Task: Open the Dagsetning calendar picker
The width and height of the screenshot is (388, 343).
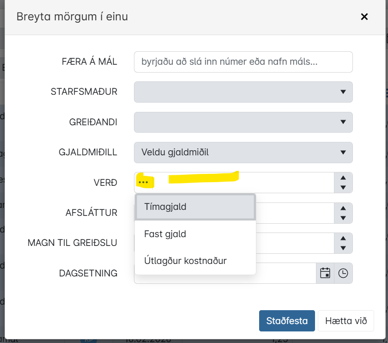Action: (325, 273)
